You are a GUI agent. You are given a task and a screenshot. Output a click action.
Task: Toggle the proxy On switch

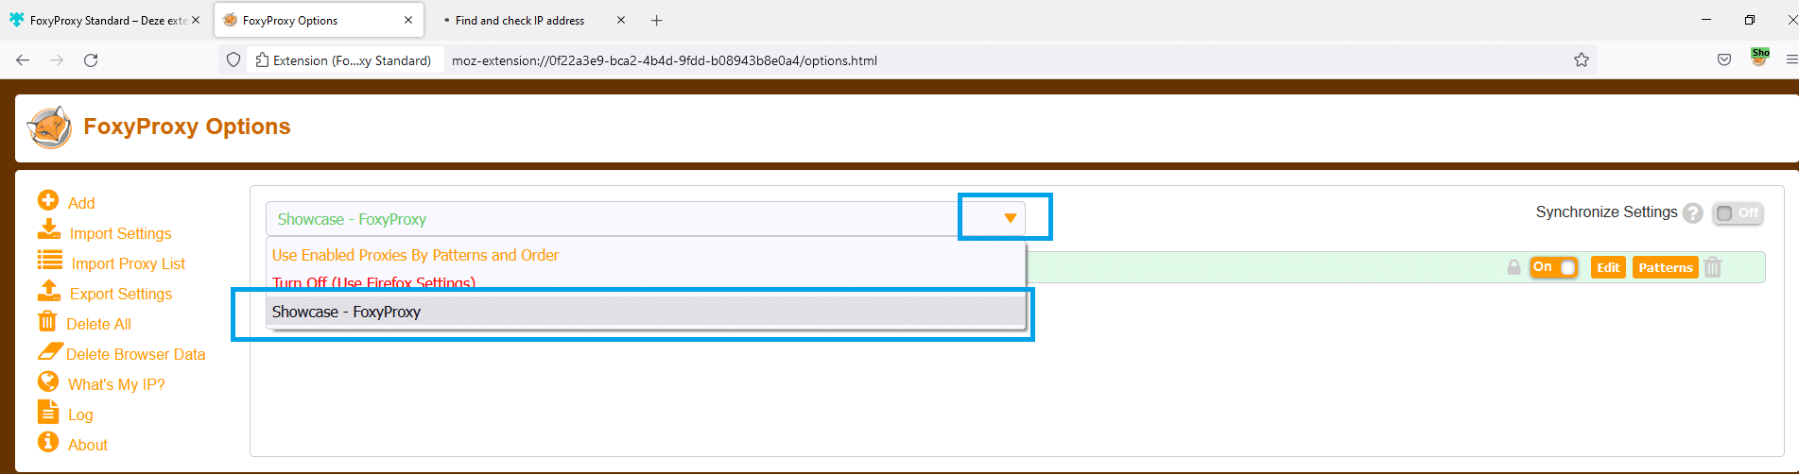[1553, 267]
